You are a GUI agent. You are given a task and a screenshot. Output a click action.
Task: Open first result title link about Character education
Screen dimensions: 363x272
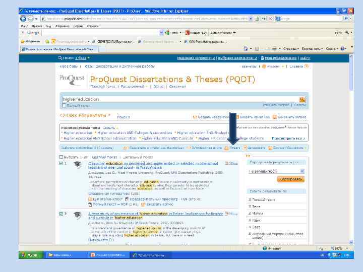[x=153, y=165]
